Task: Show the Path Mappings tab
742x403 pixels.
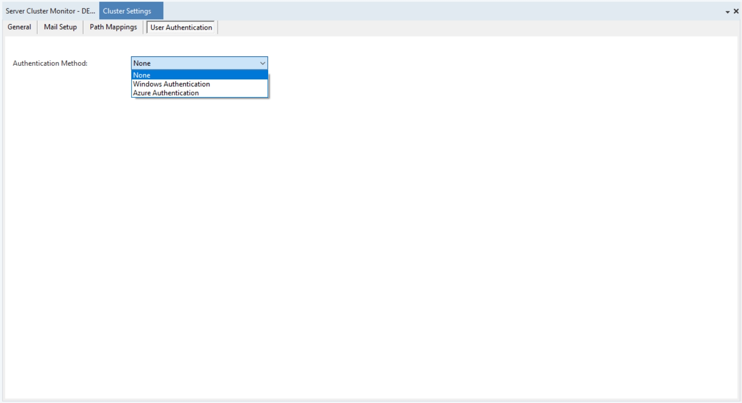Action: 113,27
